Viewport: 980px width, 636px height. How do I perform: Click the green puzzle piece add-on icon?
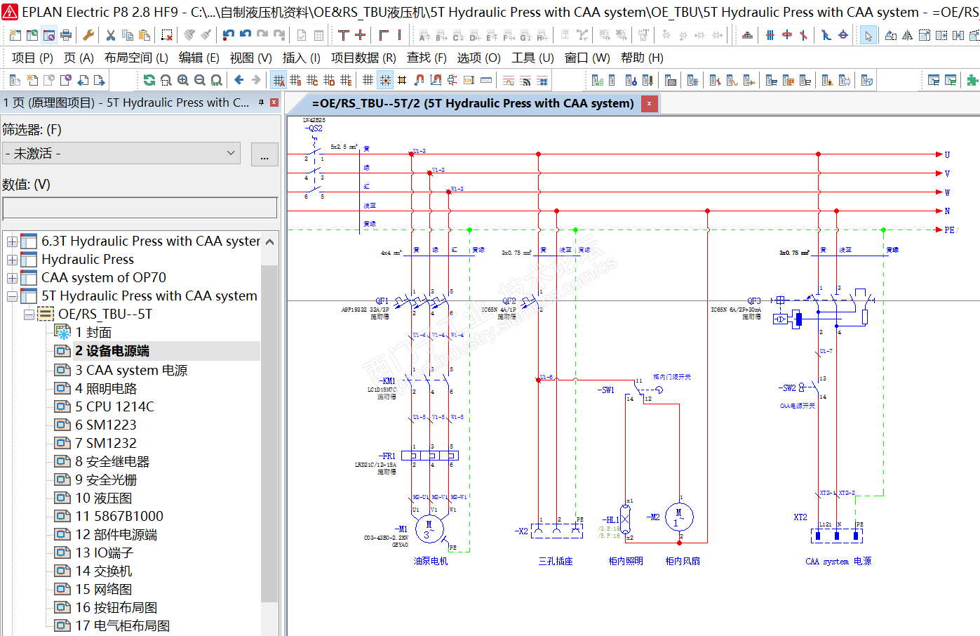click(x=972, y=80)
